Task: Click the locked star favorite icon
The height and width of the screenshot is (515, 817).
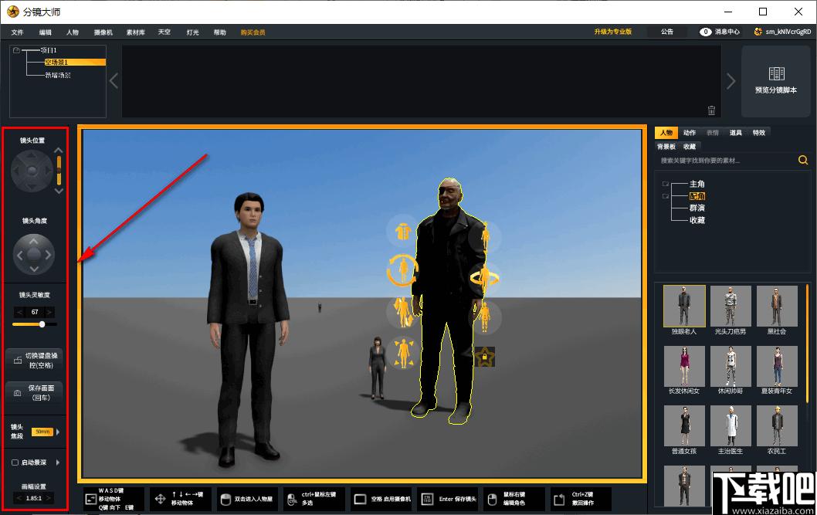Action: (485, 357)
